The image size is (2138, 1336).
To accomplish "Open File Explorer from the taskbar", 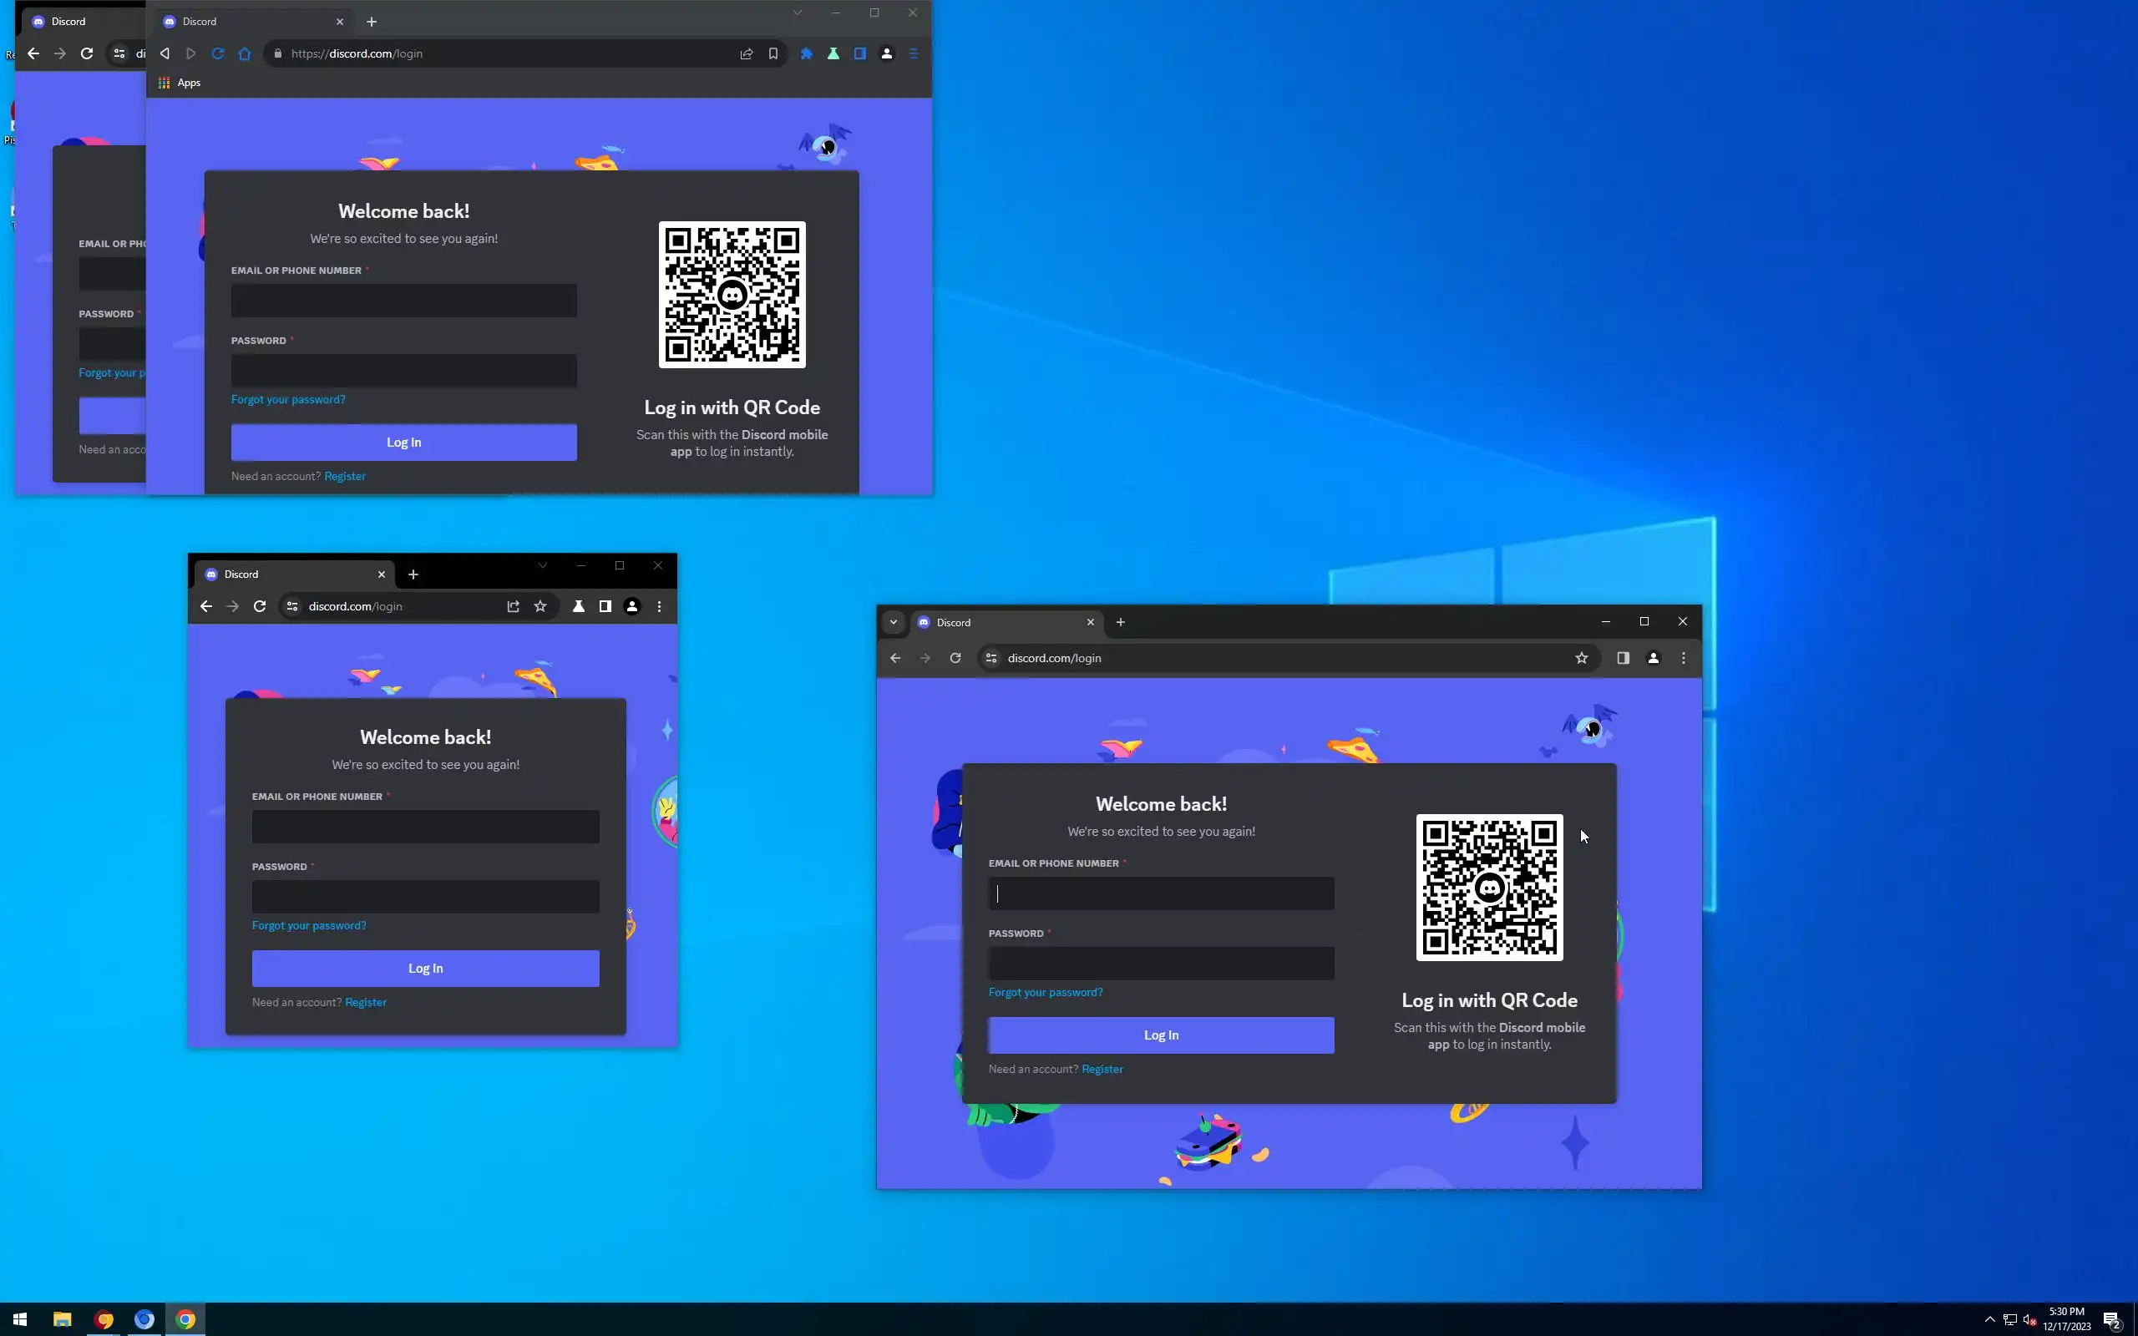I will pyautogui.click(x=62, y=1320).
